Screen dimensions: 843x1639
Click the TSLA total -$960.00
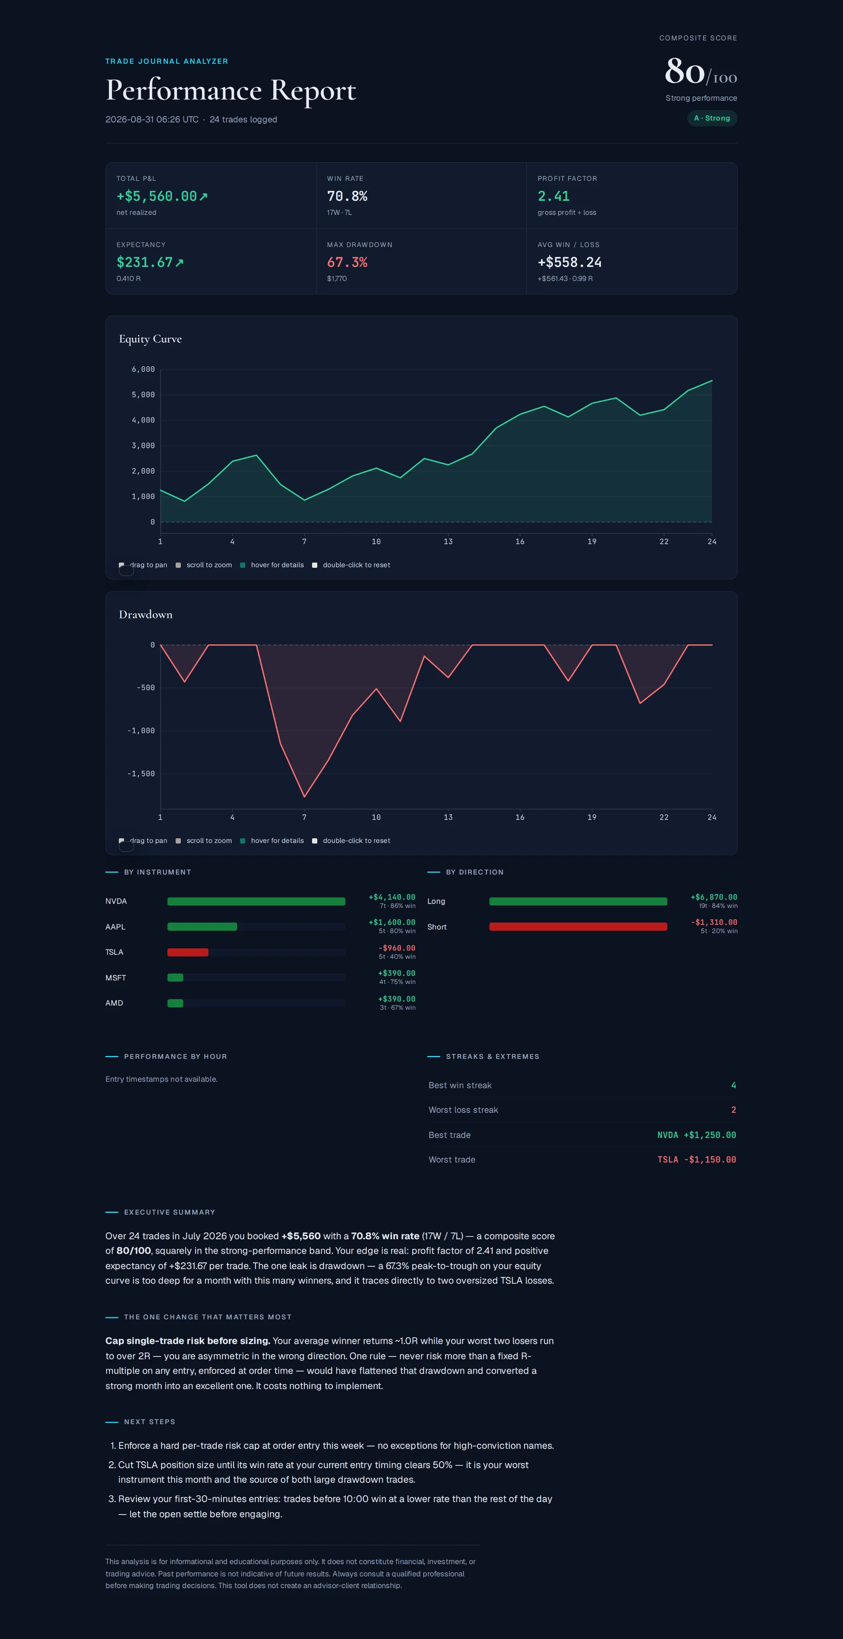coord(397,948)
